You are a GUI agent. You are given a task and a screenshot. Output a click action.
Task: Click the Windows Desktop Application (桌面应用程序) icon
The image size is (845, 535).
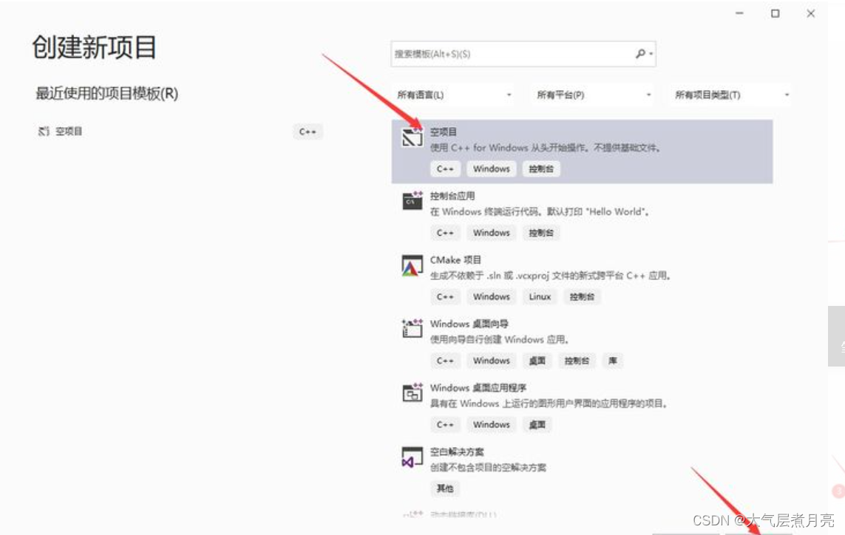click(x=413, y=392)
